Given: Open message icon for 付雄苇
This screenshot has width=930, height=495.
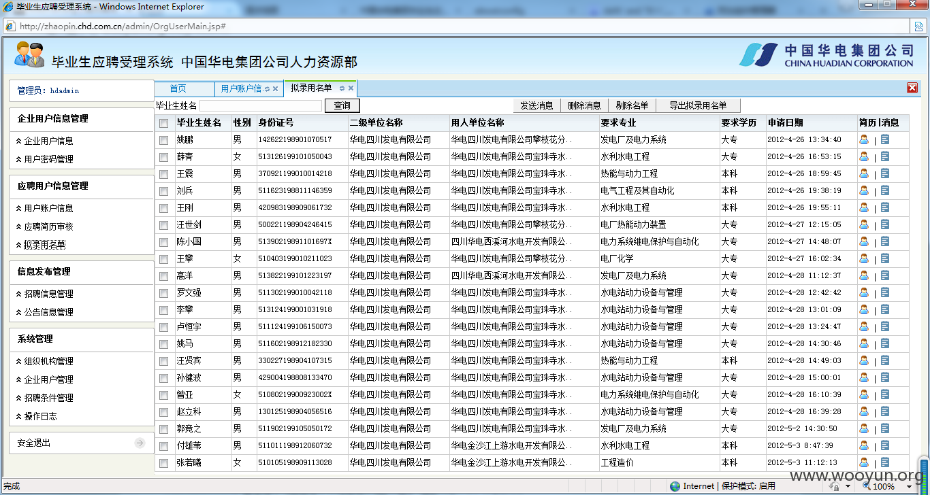Looking at the screenshot, I should (885, 445).
